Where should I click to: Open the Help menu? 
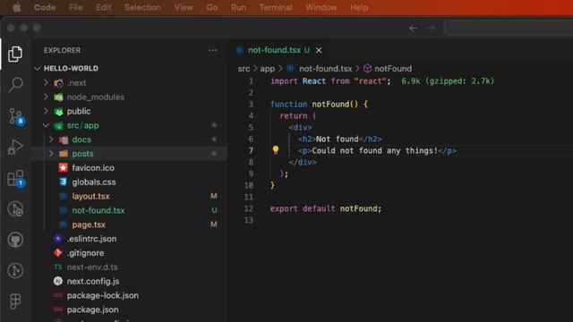pyautogui.click(x=359, y=8)
